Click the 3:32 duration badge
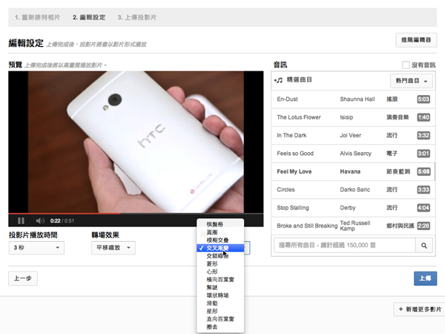 (x=423, y=136)
